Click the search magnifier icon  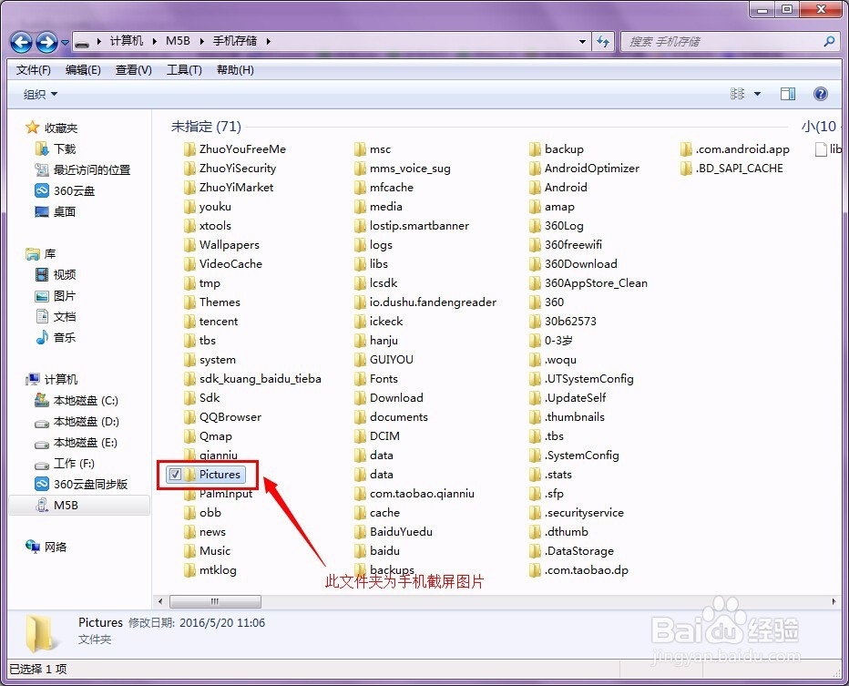828,41
